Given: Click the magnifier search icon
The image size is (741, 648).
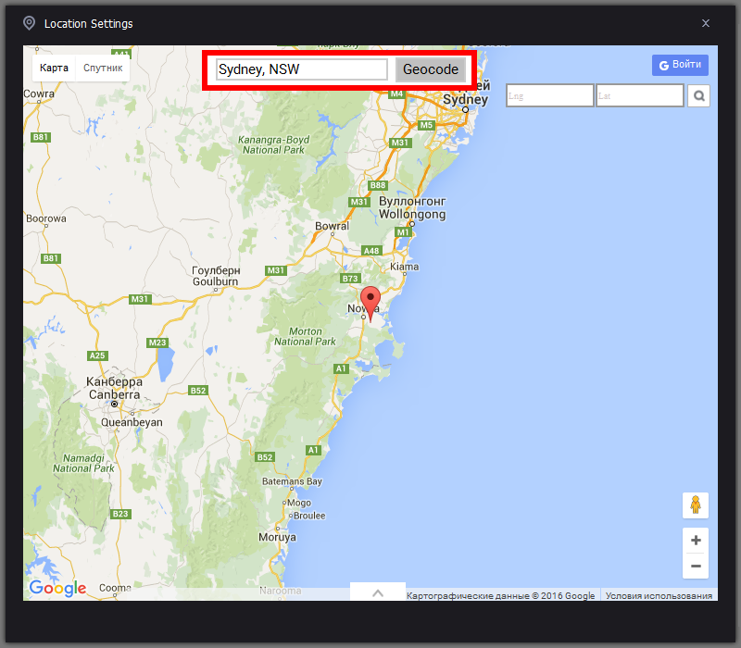Looking at the screenshot, I should [698, 96].
